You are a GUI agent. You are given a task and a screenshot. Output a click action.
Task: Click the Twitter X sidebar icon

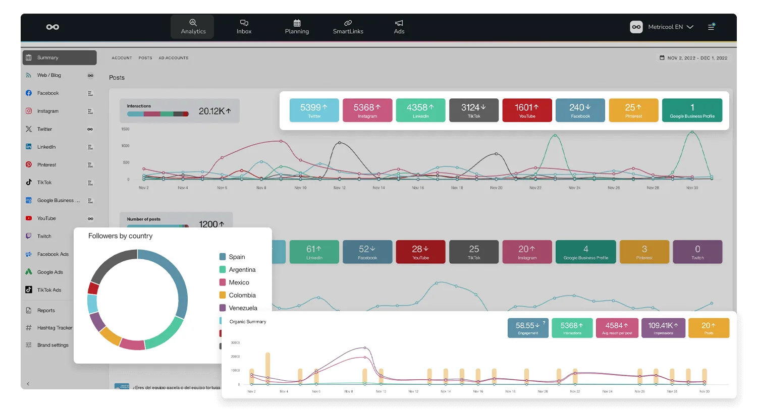click(x=29, y=129)
